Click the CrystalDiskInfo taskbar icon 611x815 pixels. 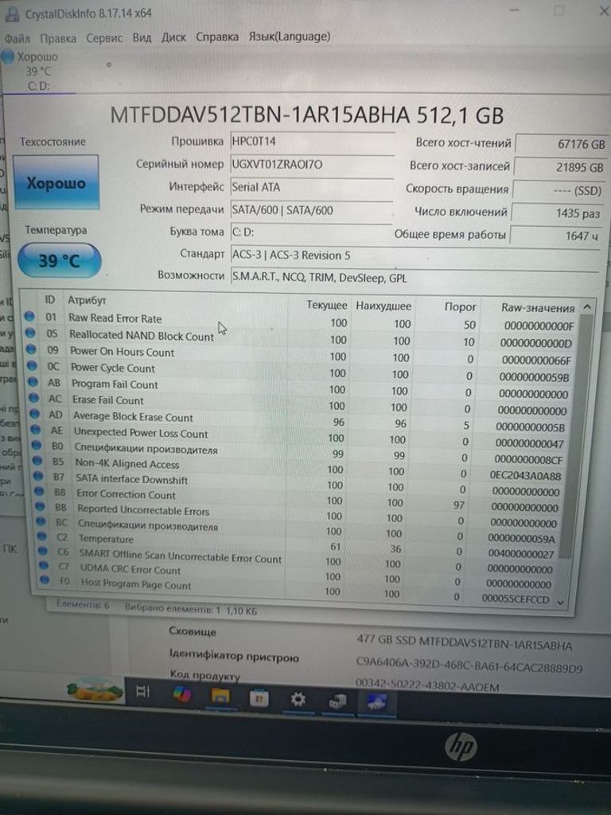(377, 703)
